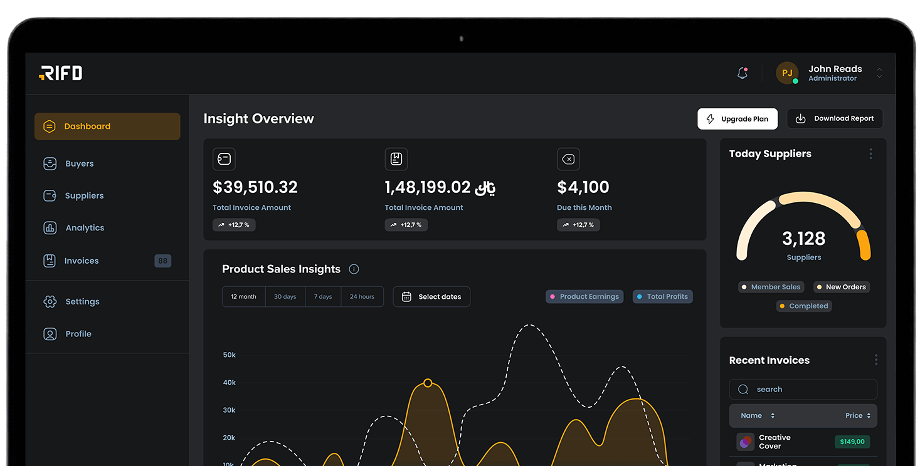
Task: Click the highlighted data point on yellow curve
Action: pyautogui.click(x=428, y=383)
